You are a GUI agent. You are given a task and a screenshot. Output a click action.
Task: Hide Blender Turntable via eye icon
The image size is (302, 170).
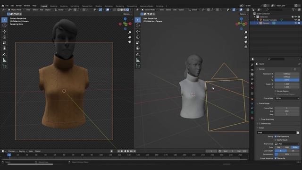coord(296,20)
